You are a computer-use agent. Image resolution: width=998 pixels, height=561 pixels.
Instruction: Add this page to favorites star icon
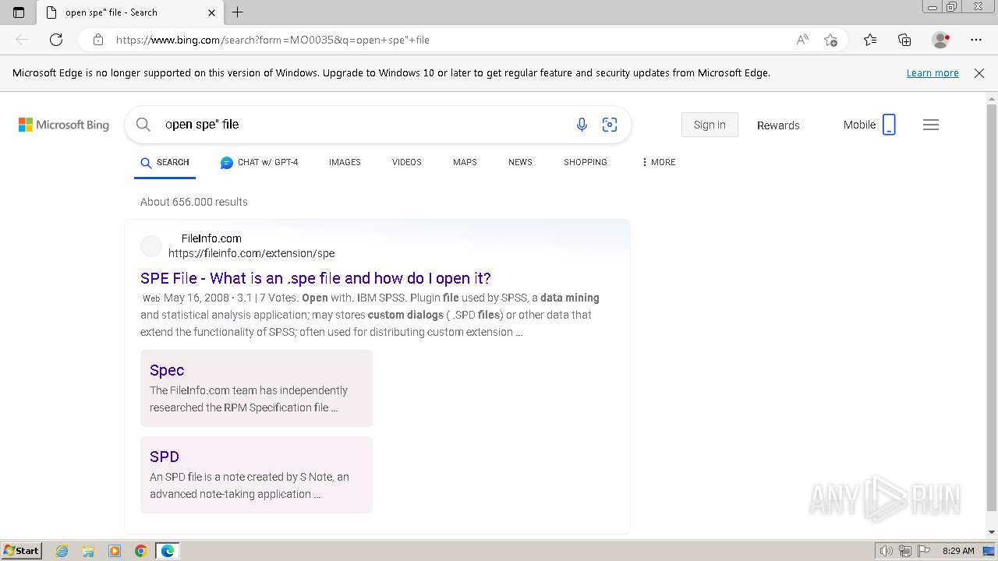click(x=830, y=40)
